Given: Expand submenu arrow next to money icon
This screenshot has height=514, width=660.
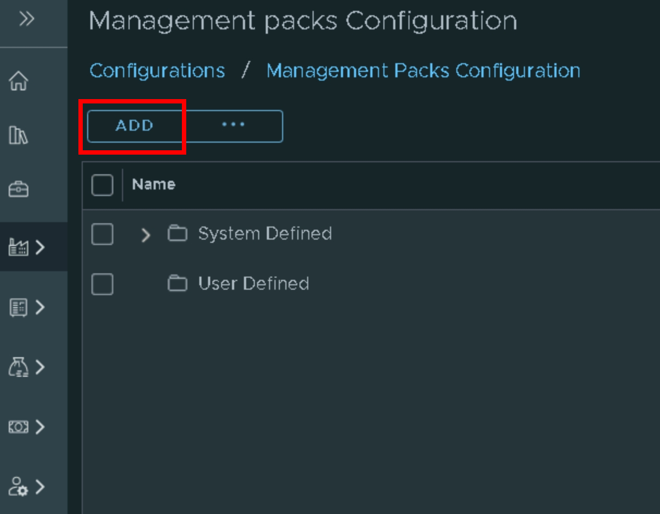Looking at the screenshot, I should point(40,427).
